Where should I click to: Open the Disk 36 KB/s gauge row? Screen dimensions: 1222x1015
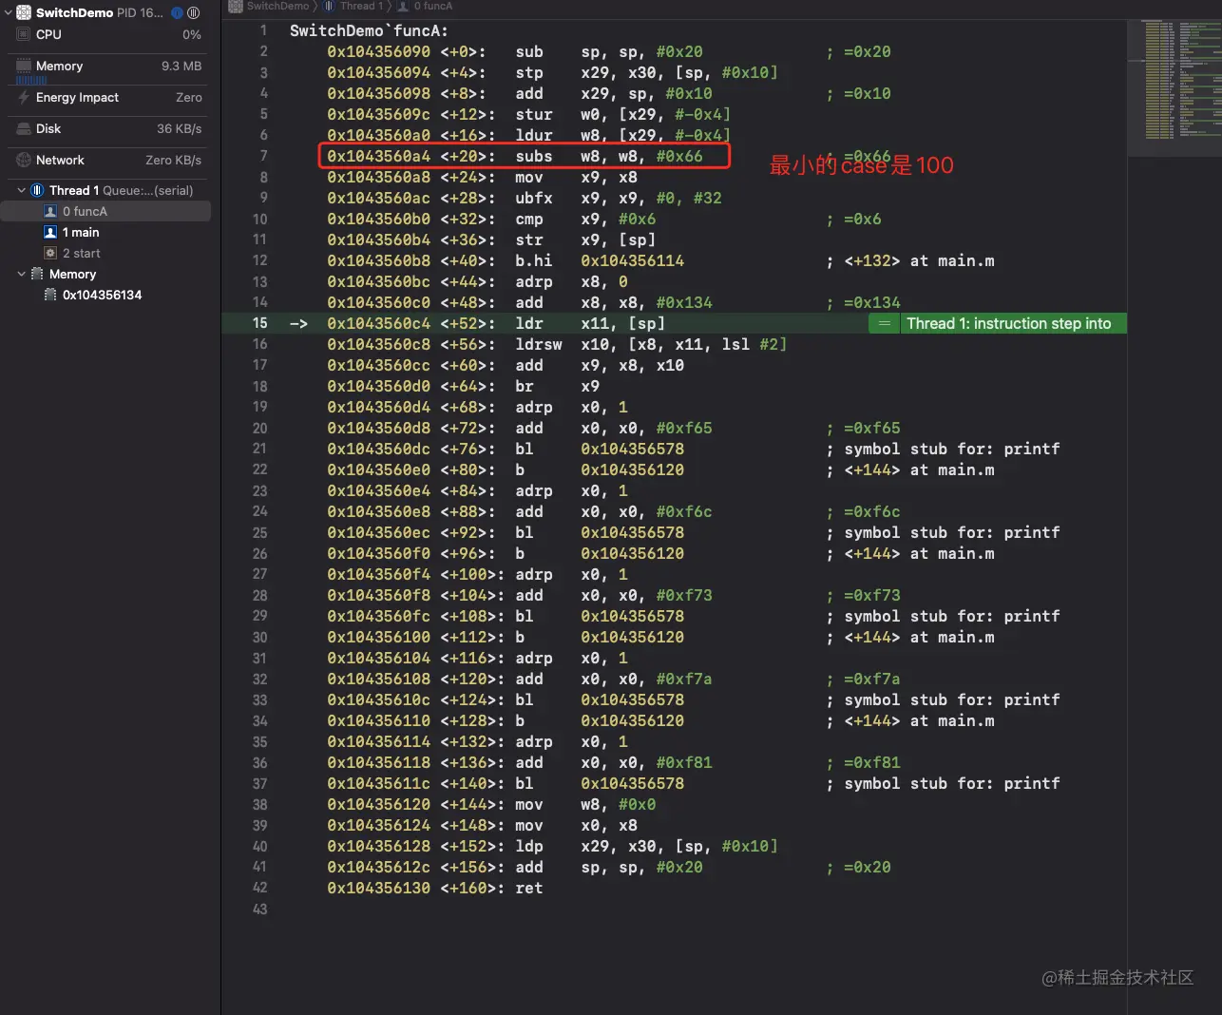coord(108,128)
